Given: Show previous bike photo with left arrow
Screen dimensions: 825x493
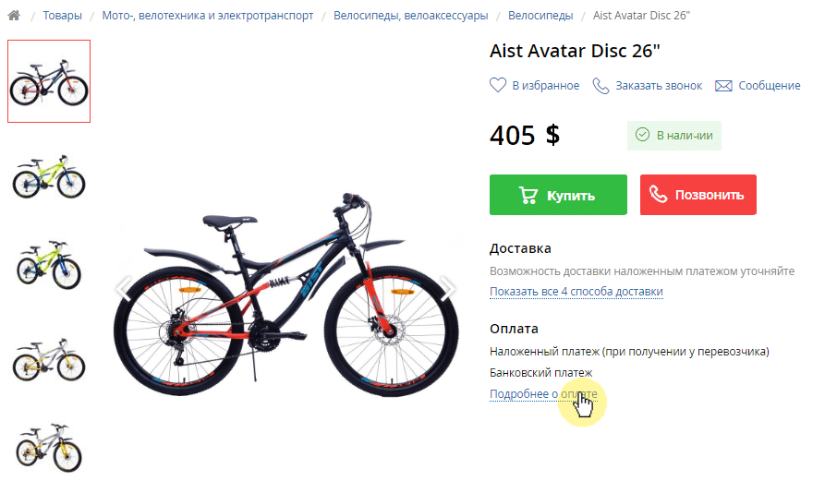Looking at the screenshot, I should pyautogui.click(x=123, y=288).
